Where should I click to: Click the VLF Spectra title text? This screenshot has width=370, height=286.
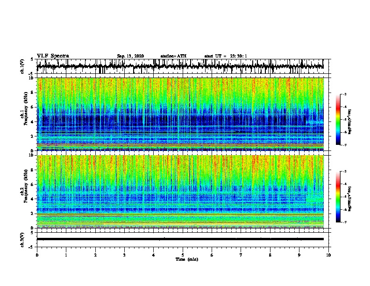click(x=53, y=56)
